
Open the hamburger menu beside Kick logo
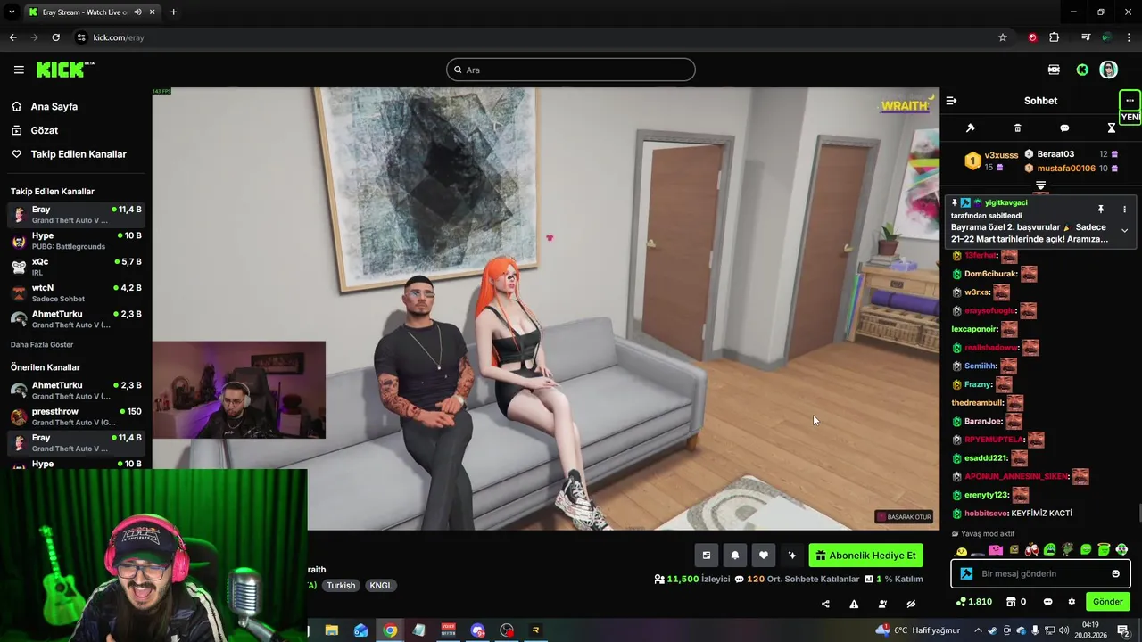point(19,70)
